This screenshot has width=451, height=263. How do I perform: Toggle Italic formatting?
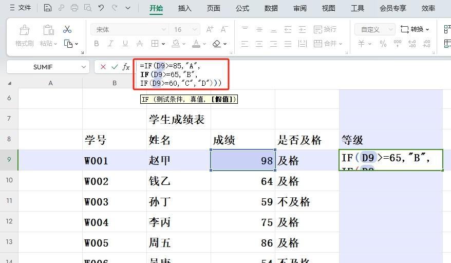pos(110,44)
